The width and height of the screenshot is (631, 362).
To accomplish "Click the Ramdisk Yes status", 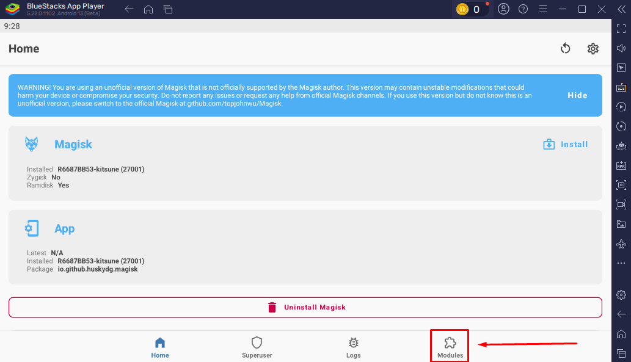I will [64, 186].
